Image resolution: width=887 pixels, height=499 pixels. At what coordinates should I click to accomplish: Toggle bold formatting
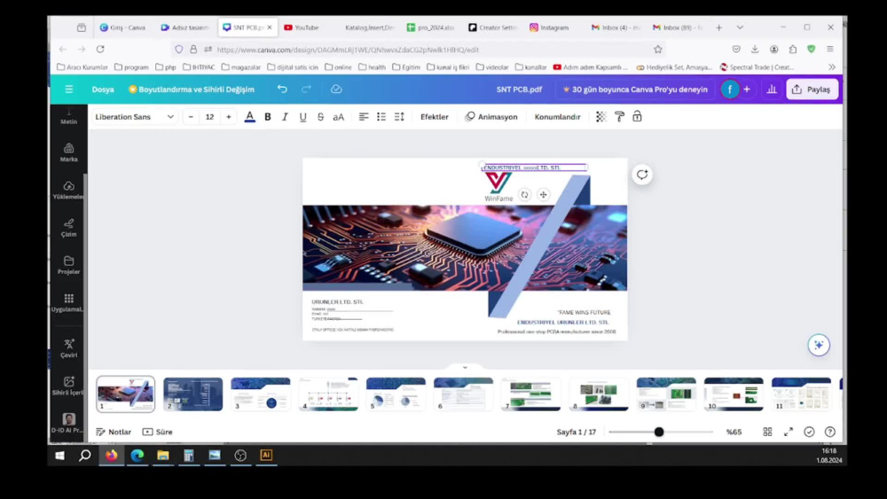(x=268, y=117)
